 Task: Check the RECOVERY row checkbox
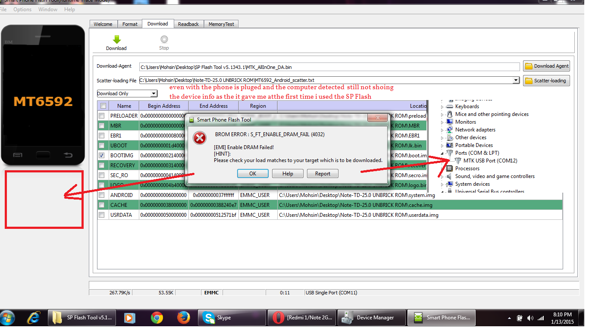pos(101,165)
